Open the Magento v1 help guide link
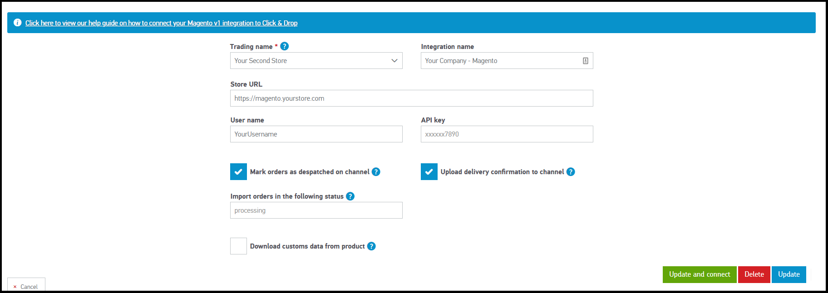The width and height of the screenshot is (828, 293). pyautogui.click(x=161, y=23)
